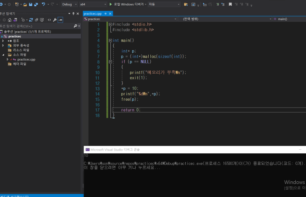The width and height of the screenshot is (306, 197).
Task: Click the Comment Out selected lines icon
Action: (x=217, y=4)
